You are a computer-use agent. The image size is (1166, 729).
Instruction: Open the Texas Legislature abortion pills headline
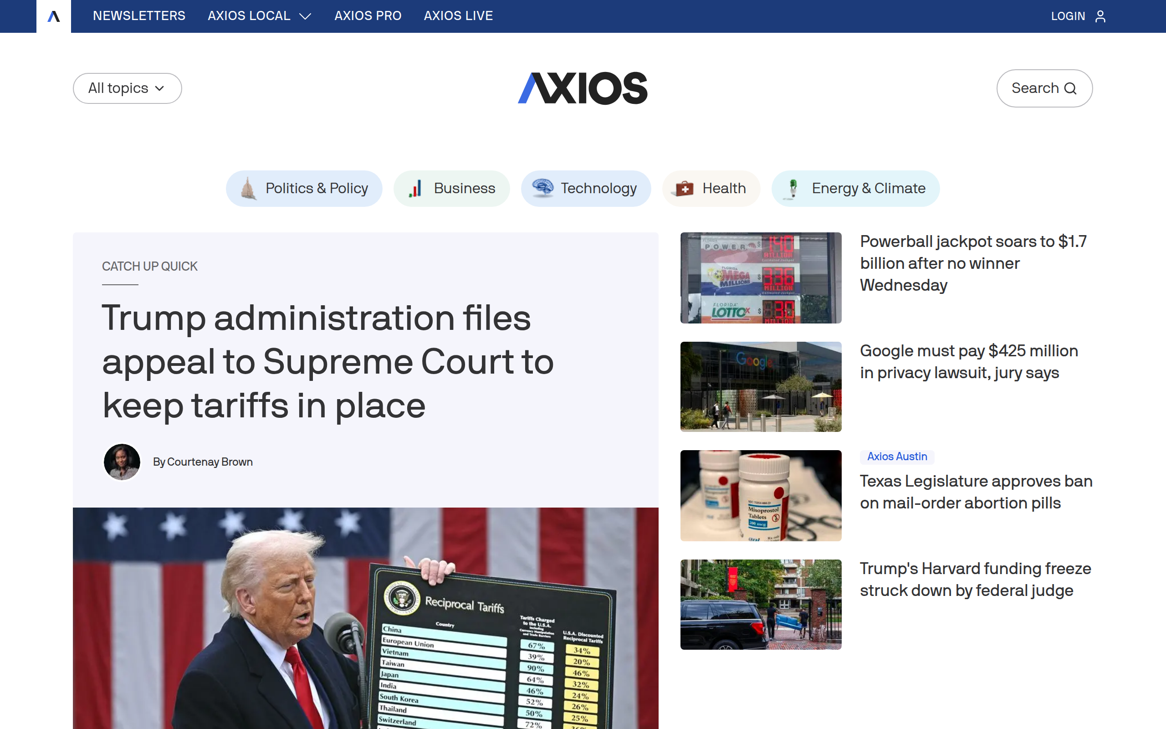(976, 492)
